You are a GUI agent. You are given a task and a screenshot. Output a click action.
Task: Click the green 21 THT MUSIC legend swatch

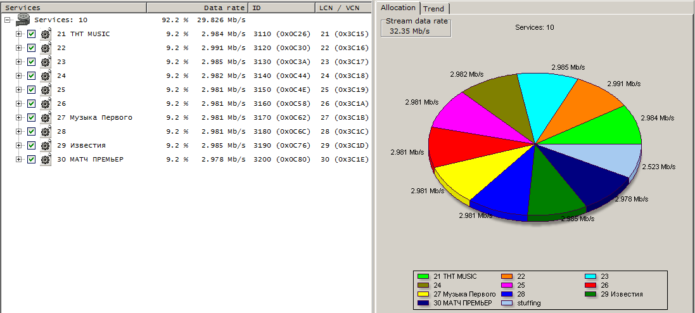coord(424,276)
